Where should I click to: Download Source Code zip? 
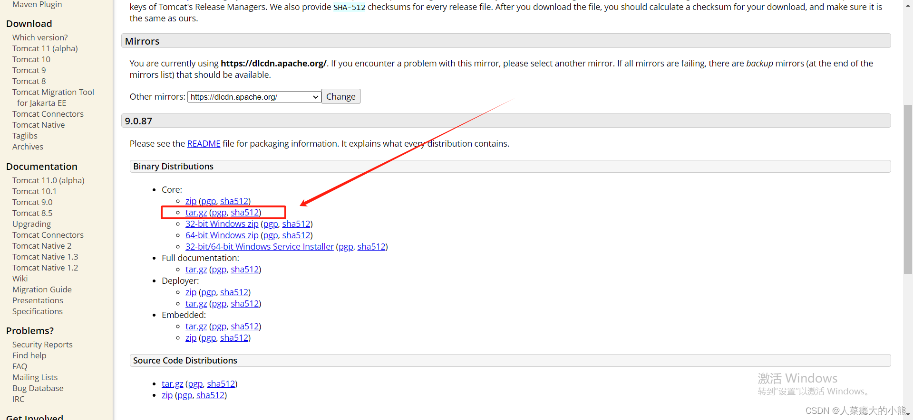(x=167, y=395)
